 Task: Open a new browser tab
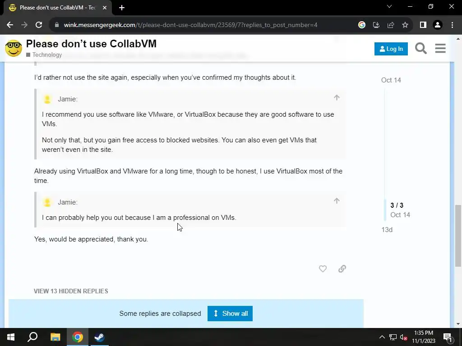click(122, 8)
